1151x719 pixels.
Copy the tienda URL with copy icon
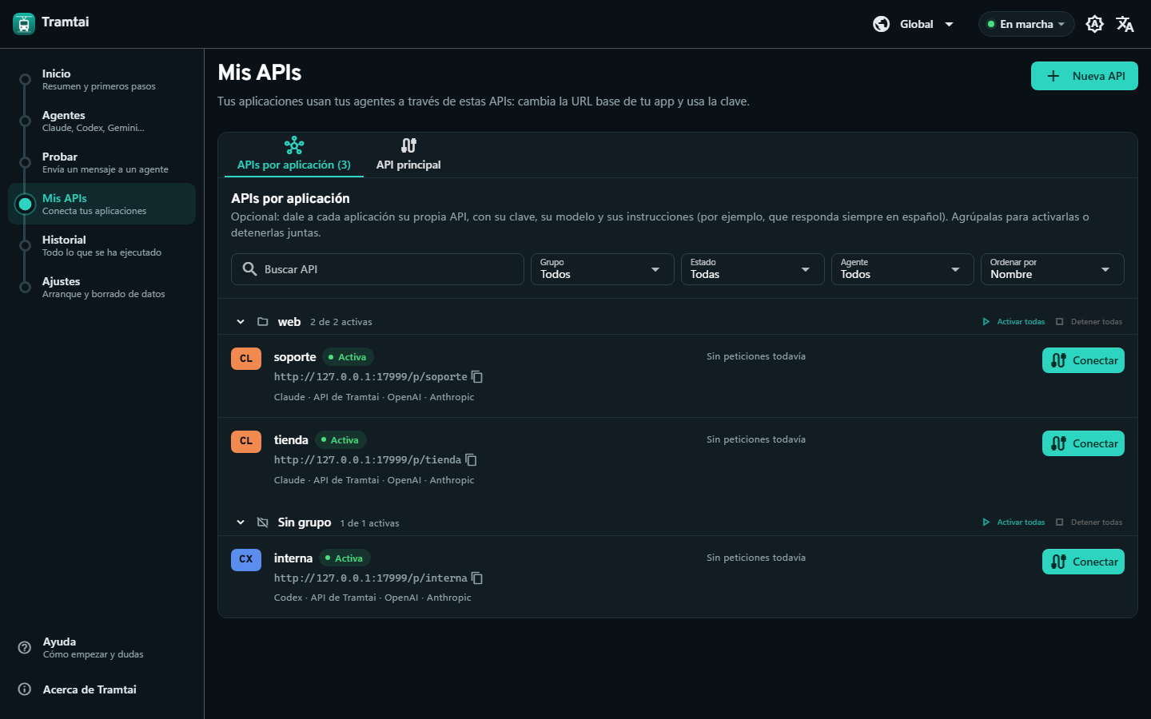pyautogui.click(x=471, y=460)
